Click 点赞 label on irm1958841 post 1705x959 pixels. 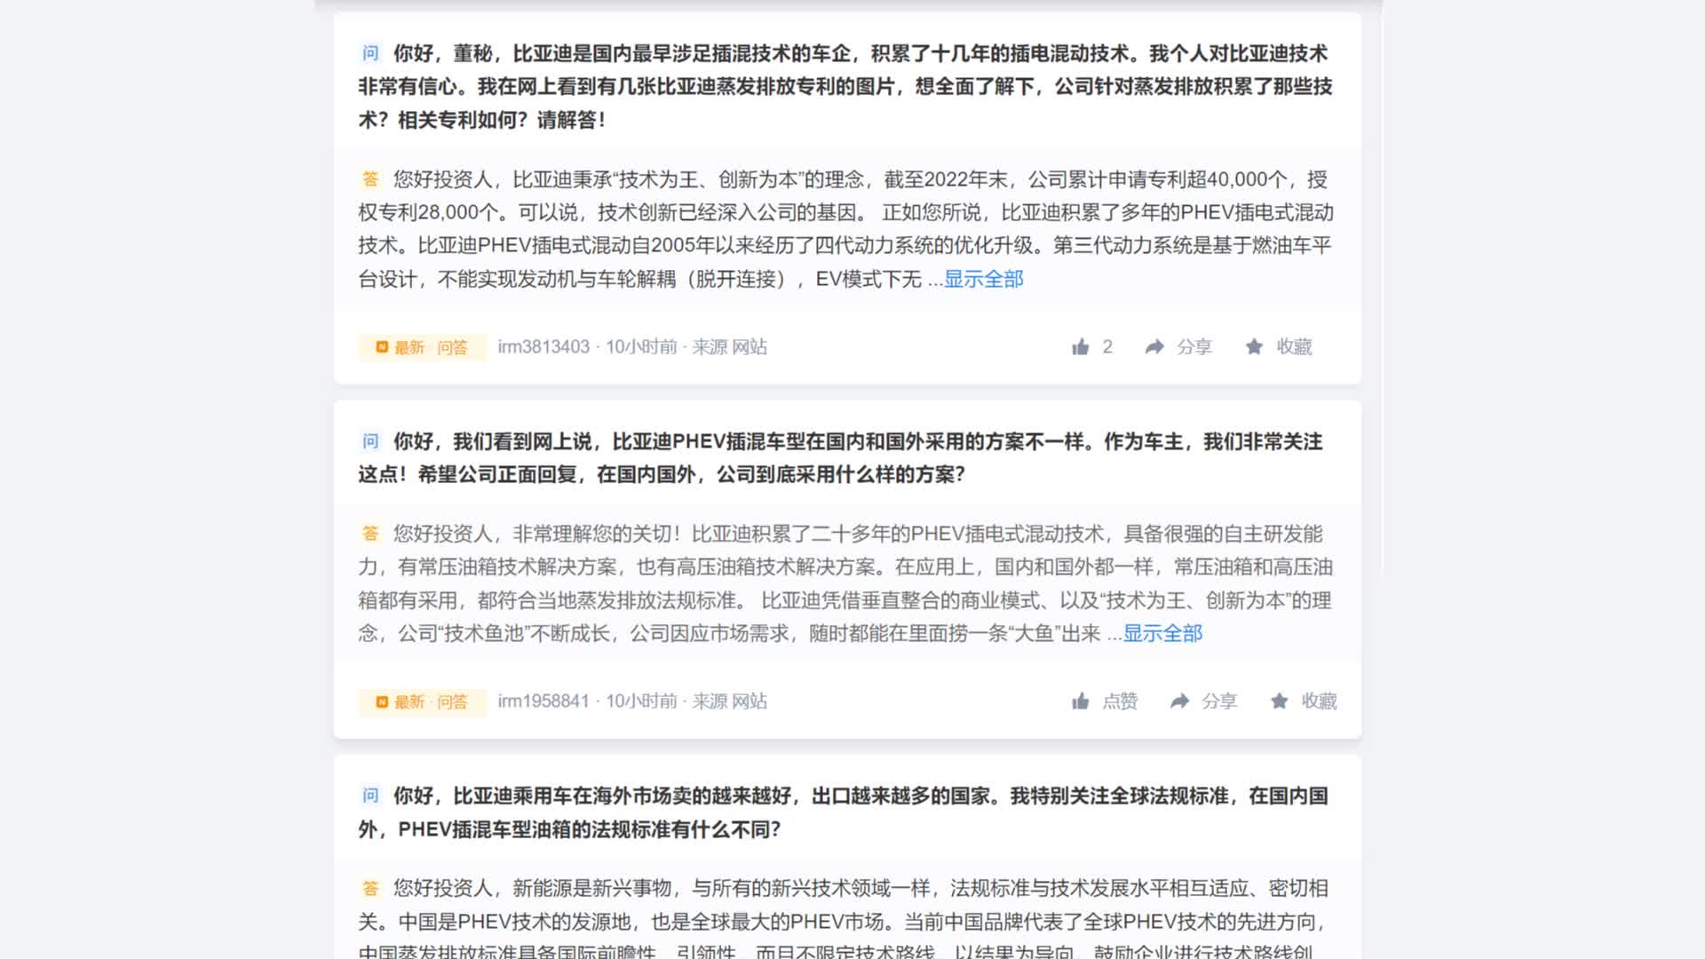pyautogui.click(x=1120, y=701)
